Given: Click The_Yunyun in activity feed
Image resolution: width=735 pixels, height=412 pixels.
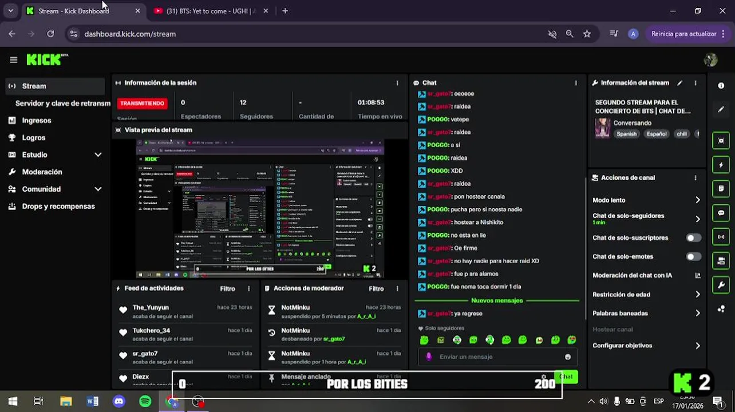Looking at the screenshot, I should coord(151,307).
